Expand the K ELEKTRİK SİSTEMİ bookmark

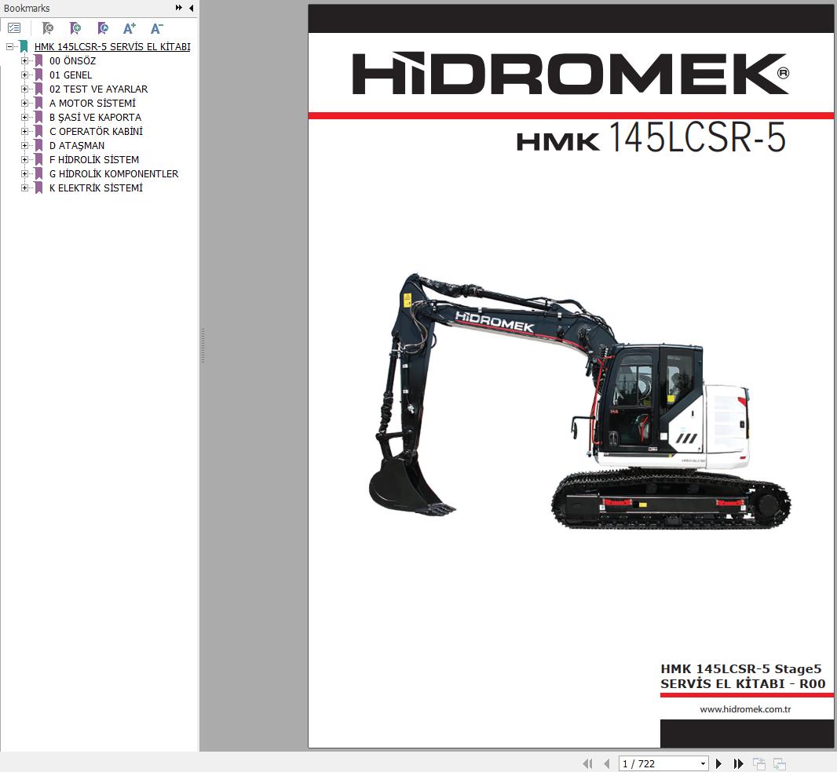pyautogui.click(x=24, y=188)
